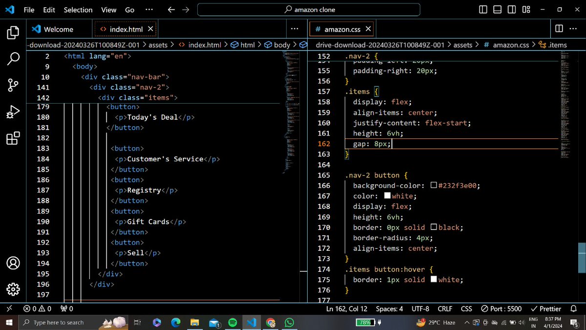The width and height of the screenshot is (586, 330).
Task: Change encoding via UTF-8
Action: tap(420, 308)
